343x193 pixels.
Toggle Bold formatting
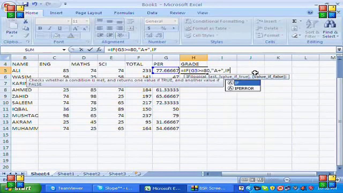point(40,28)
